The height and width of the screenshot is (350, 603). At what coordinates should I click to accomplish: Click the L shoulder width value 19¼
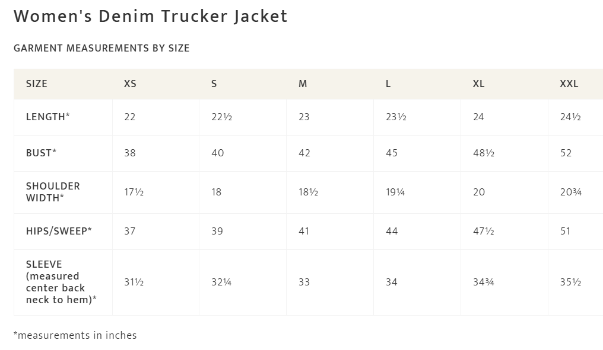[x=395, y=192]
